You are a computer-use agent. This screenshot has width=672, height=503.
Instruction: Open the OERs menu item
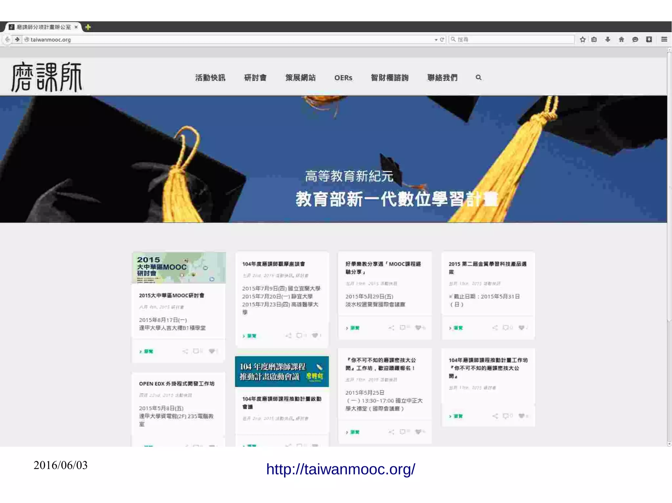[x=343, y=78]
